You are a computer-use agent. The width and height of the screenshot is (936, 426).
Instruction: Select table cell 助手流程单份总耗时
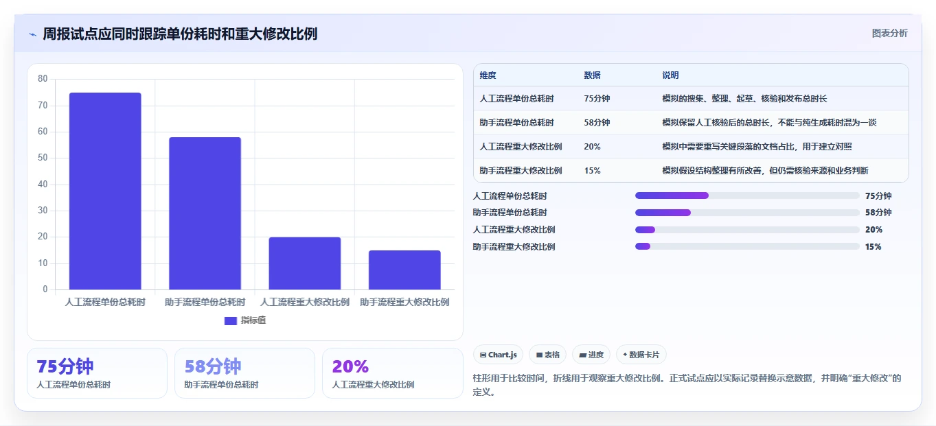pyautogui.click(x=516, y=123)
